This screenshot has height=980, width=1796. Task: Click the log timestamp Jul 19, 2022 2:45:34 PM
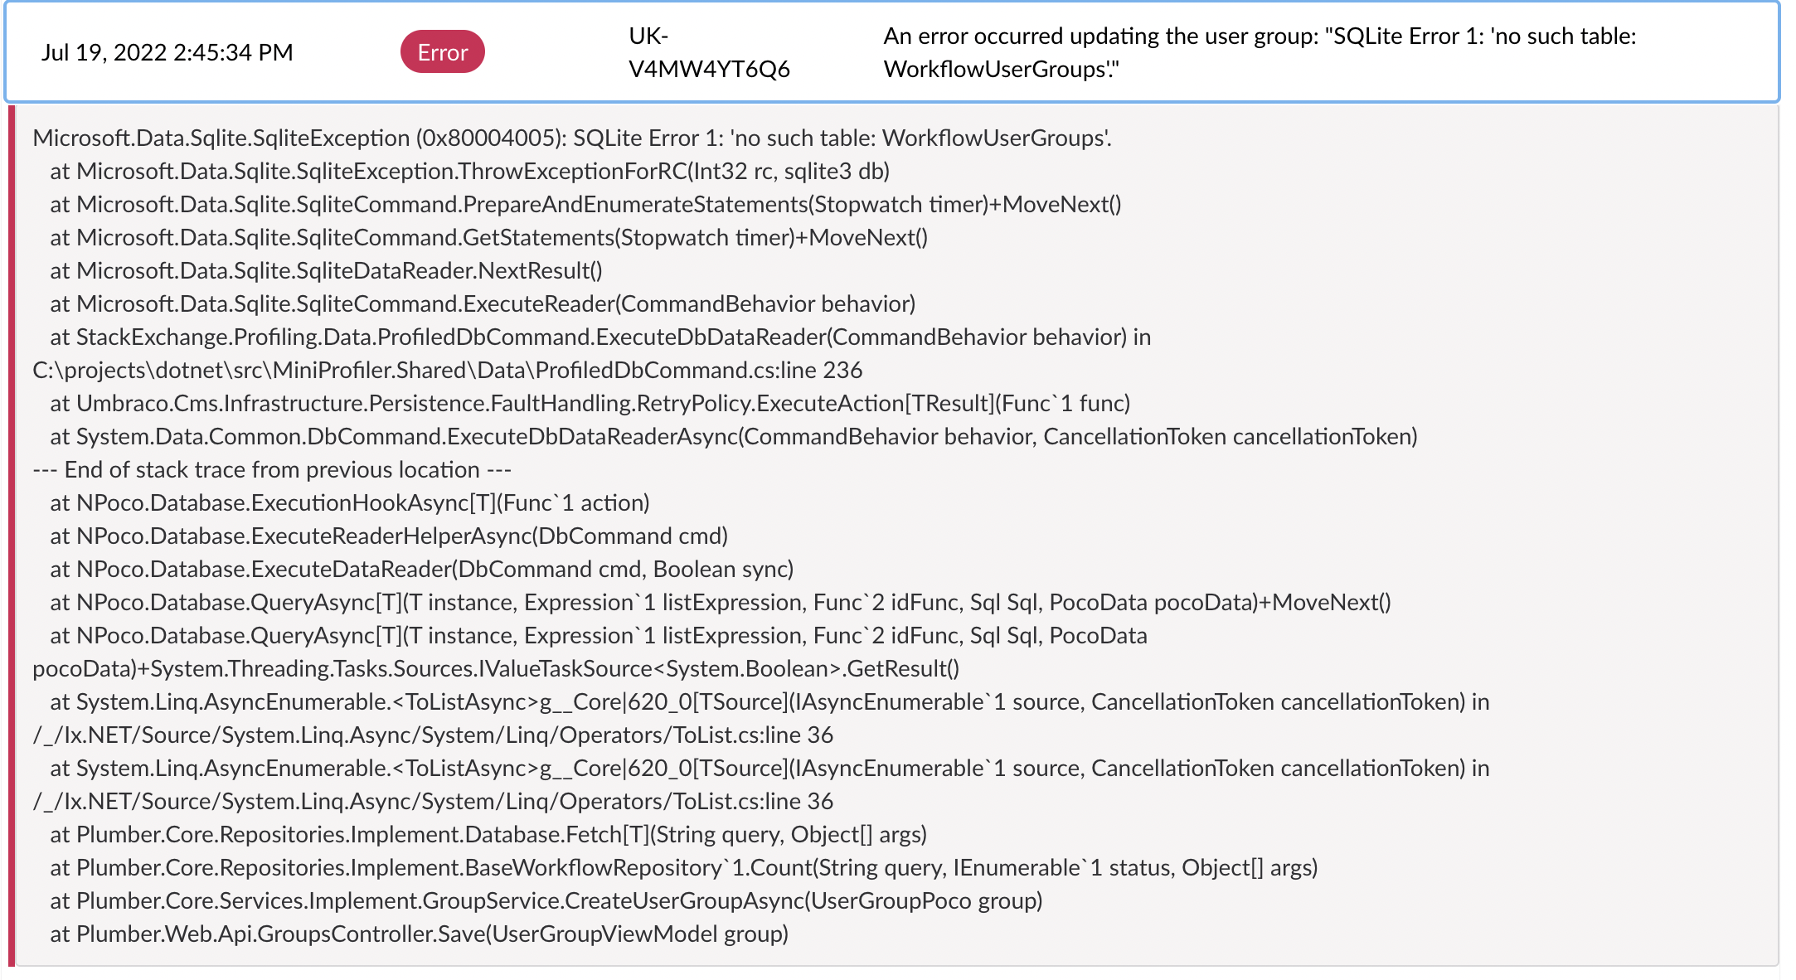167,52
